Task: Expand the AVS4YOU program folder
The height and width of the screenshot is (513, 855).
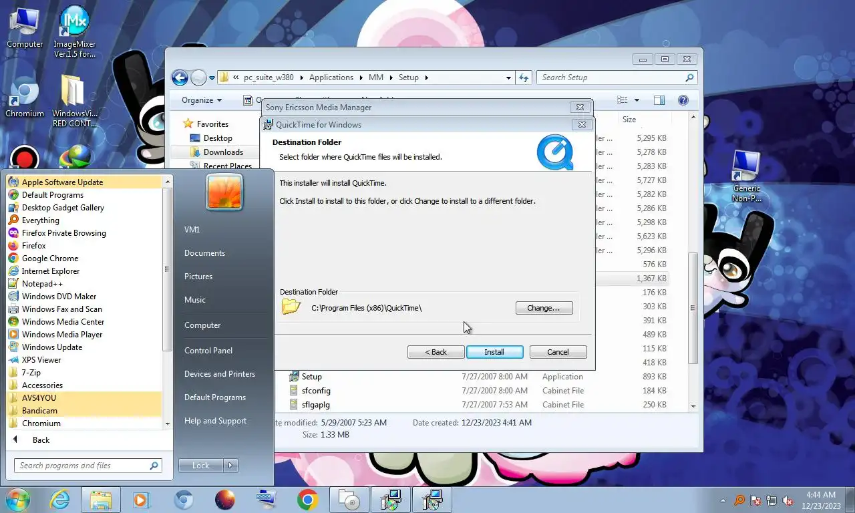Action: (84, 397)
